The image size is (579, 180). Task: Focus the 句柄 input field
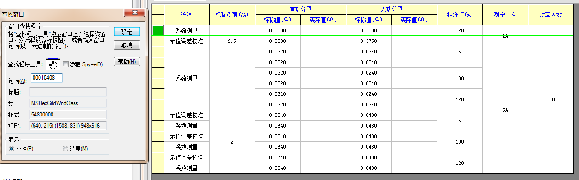46,78
